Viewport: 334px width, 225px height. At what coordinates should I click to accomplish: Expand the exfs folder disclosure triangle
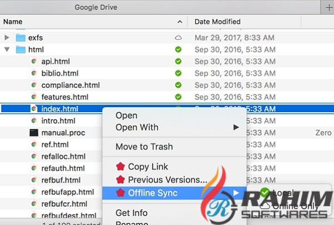(x=7, y=38)
